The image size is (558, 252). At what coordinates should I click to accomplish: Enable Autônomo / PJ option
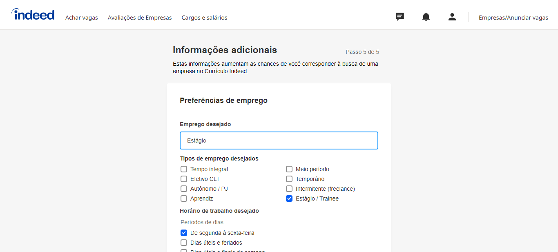tap(184, 188)
